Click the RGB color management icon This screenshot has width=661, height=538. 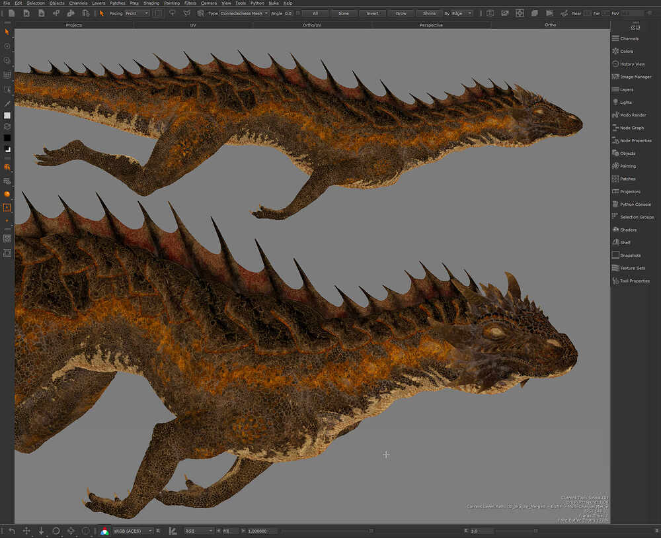tap(104, 531)
